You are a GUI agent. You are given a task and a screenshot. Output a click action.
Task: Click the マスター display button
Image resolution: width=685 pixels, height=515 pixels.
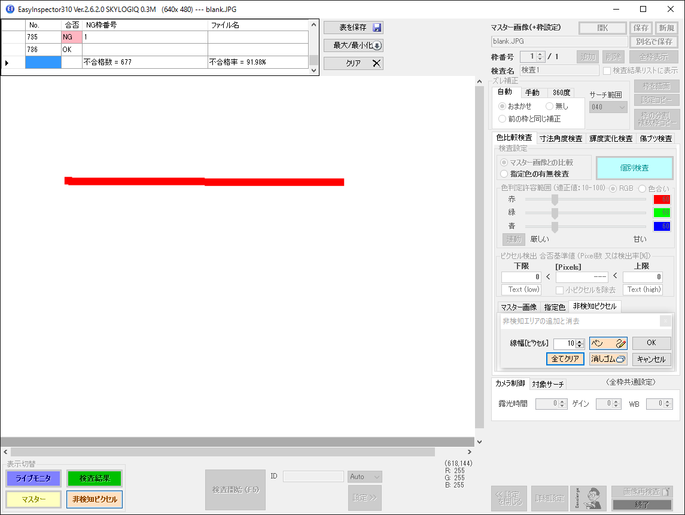[x=34, y=499]
